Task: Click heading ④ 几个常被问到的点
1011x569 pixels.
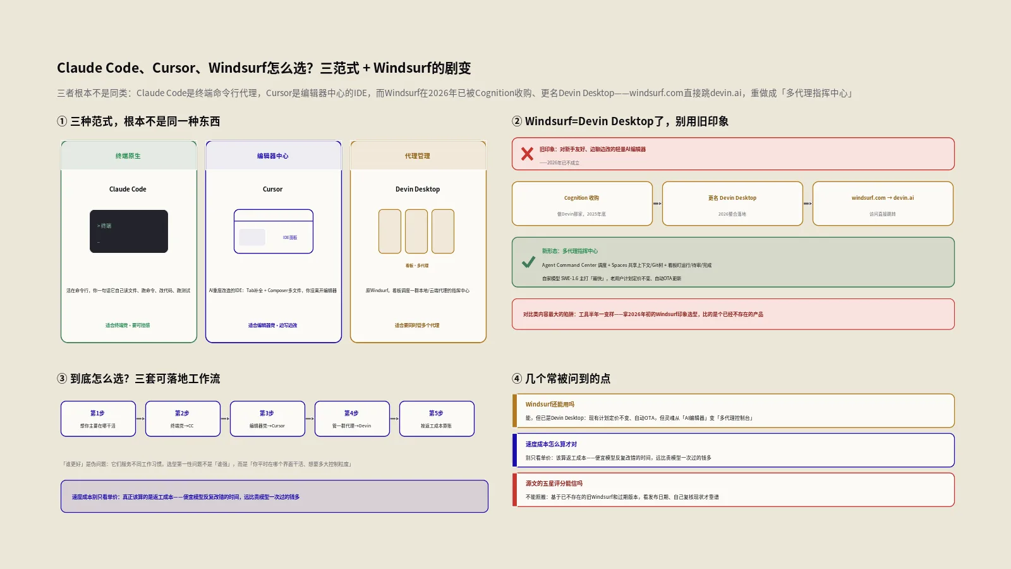Action: 561,379
